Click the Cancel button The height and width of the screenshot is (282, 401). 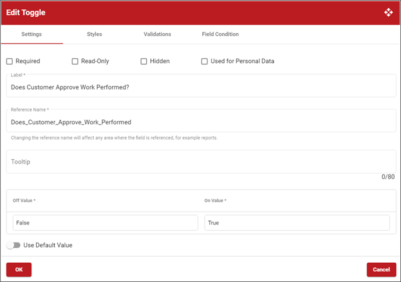click(381, 269)
